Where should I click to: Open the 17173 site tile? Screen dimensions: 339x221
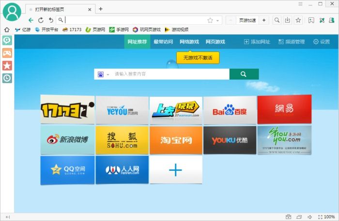pyautogui.click(x=67, y=109)
